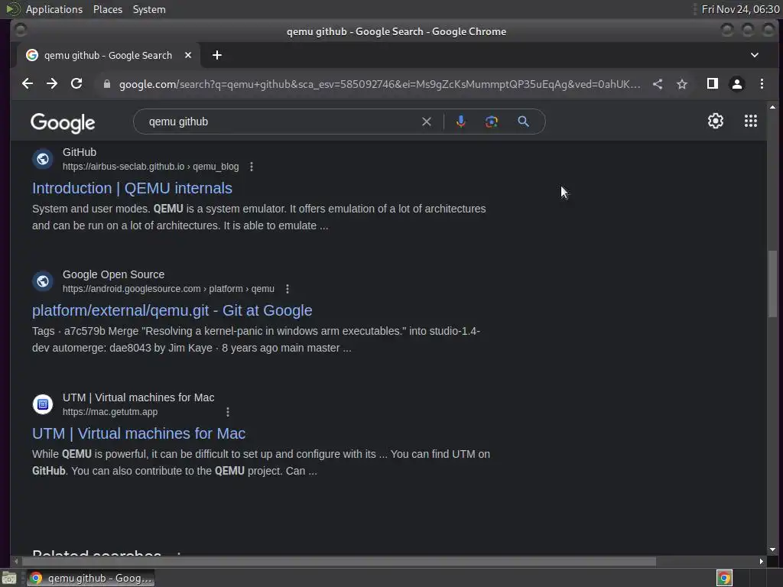
Task: Clear the search box text
Action: (427, 122)
